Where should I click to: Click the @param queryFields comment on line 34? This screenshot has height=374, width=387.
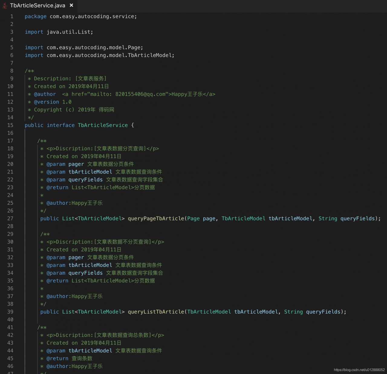102,273
